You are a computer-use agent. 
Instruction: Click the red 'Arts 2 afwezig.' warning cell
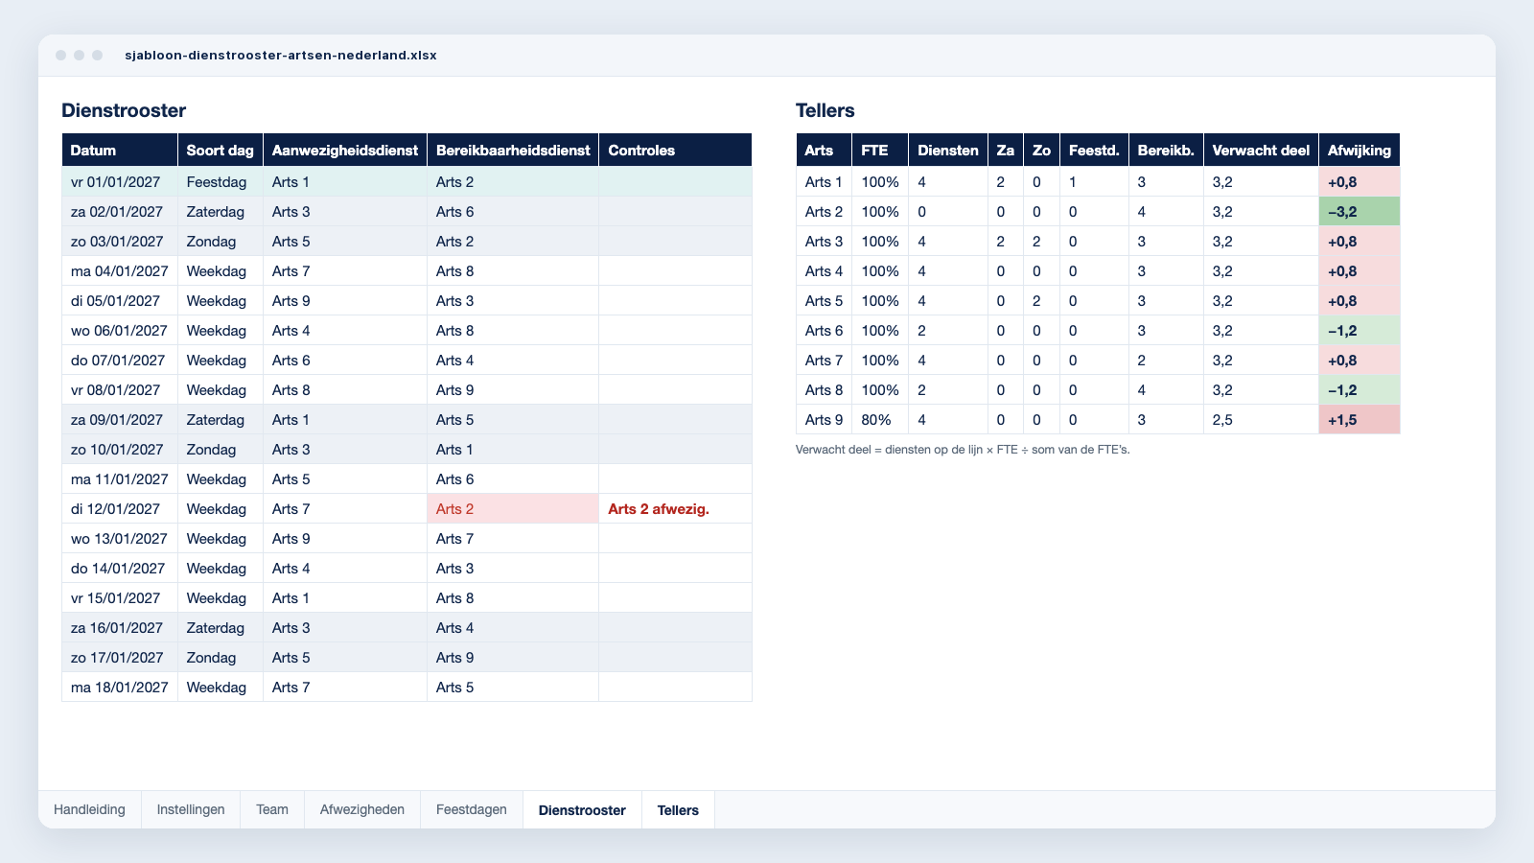(675, 509)
